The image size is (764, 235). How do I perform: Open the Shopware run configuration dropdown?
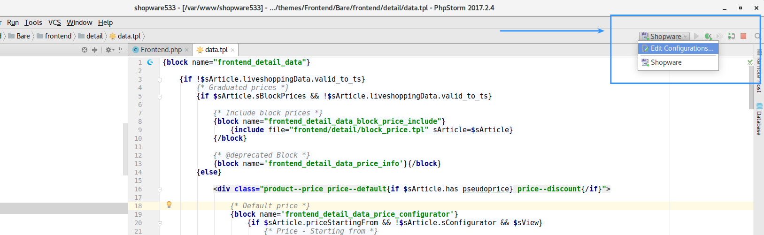[664, 36]
